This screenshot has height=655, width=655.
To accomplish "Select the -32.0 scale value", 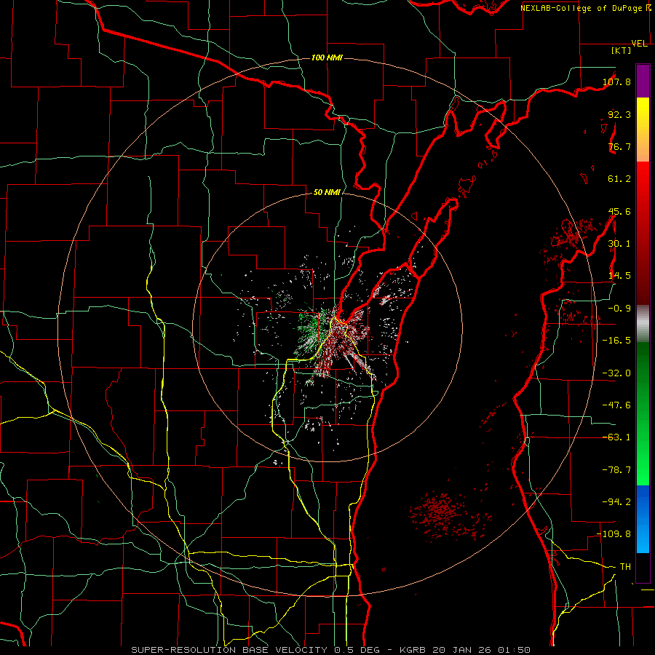I will coord(616,373).
